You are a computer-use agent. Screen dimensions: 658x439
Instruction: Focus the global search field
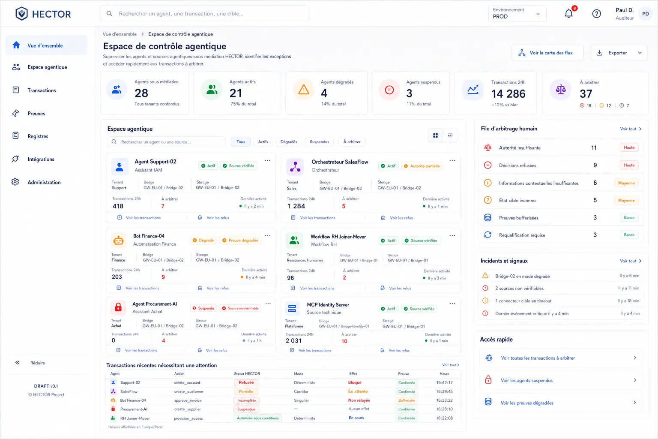(204, 14)
